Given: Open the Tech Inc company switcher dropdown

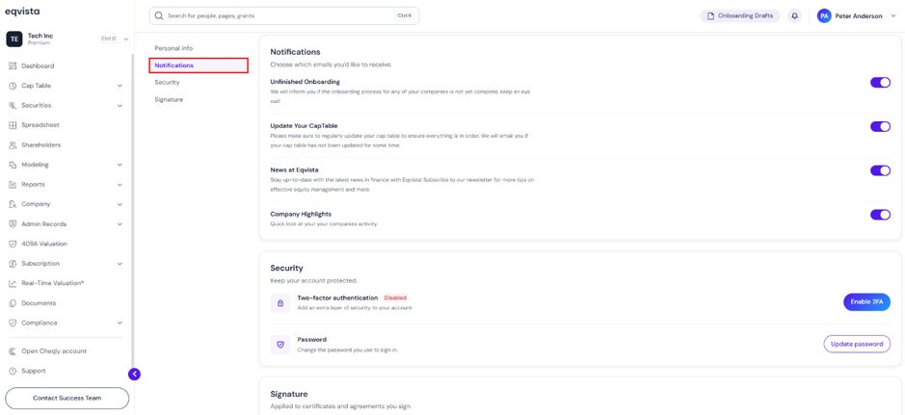Looking at the screenshot, I should [x=126, y=39].
